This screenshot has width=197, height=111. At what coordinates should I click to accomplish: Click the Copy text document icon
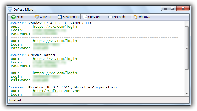(x=85, y=17)
